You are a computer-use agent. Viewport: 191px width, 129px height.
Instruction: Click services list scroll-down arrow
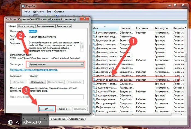pos(185,111)
